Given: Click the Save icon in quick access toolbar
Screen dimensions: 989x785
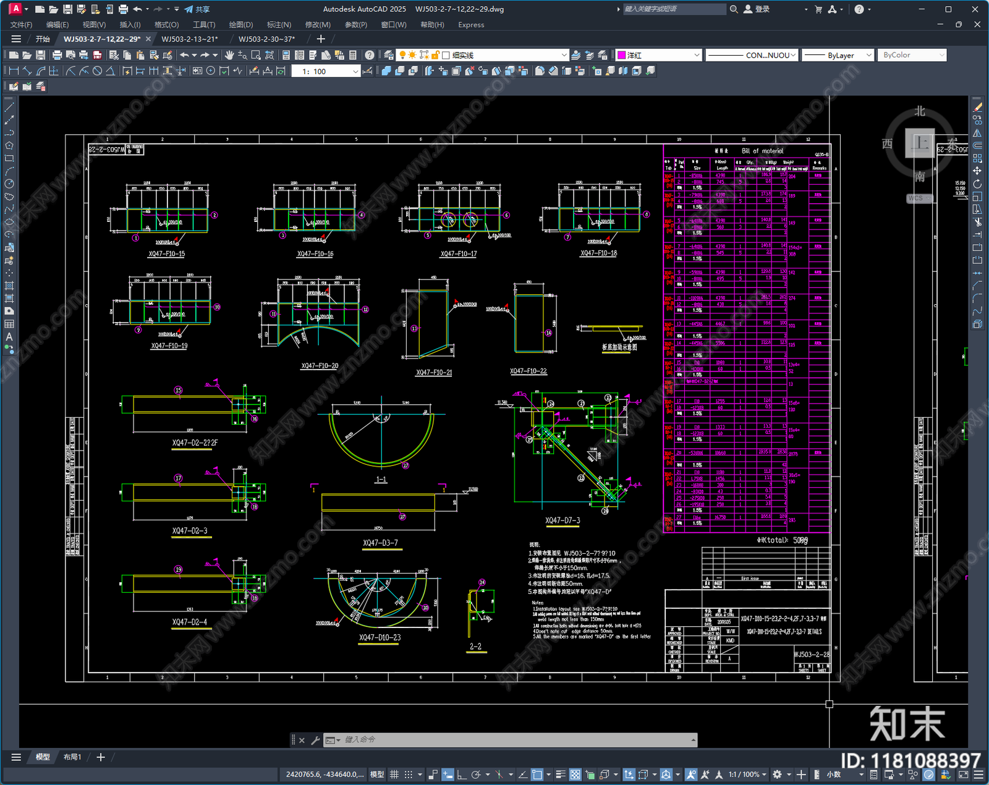Looking at the screenshot, I should coord(67,9).
